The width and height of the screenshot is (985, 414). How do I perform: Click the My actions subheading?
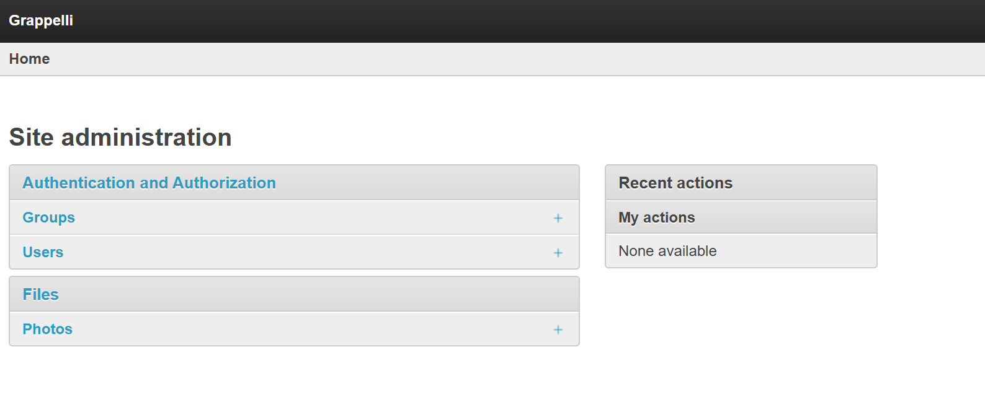tap(656, 218)
